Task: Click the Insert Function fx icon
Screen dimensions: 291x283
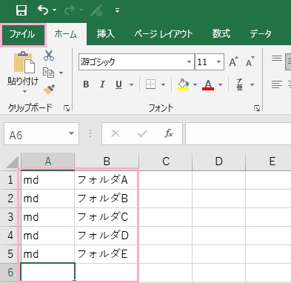Action: (169, 133)
